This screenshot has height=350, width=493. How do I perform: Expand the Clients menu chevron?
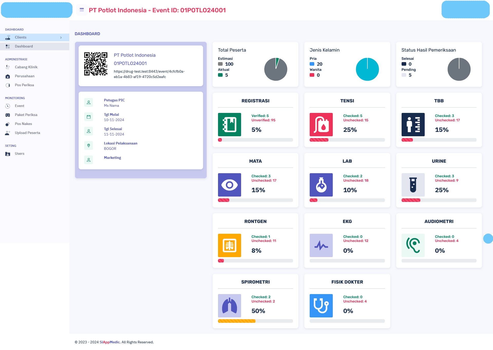61,37
